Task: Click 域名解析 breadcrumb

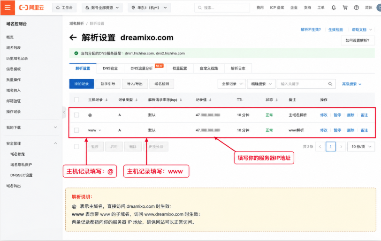Action: pos(76,23)
